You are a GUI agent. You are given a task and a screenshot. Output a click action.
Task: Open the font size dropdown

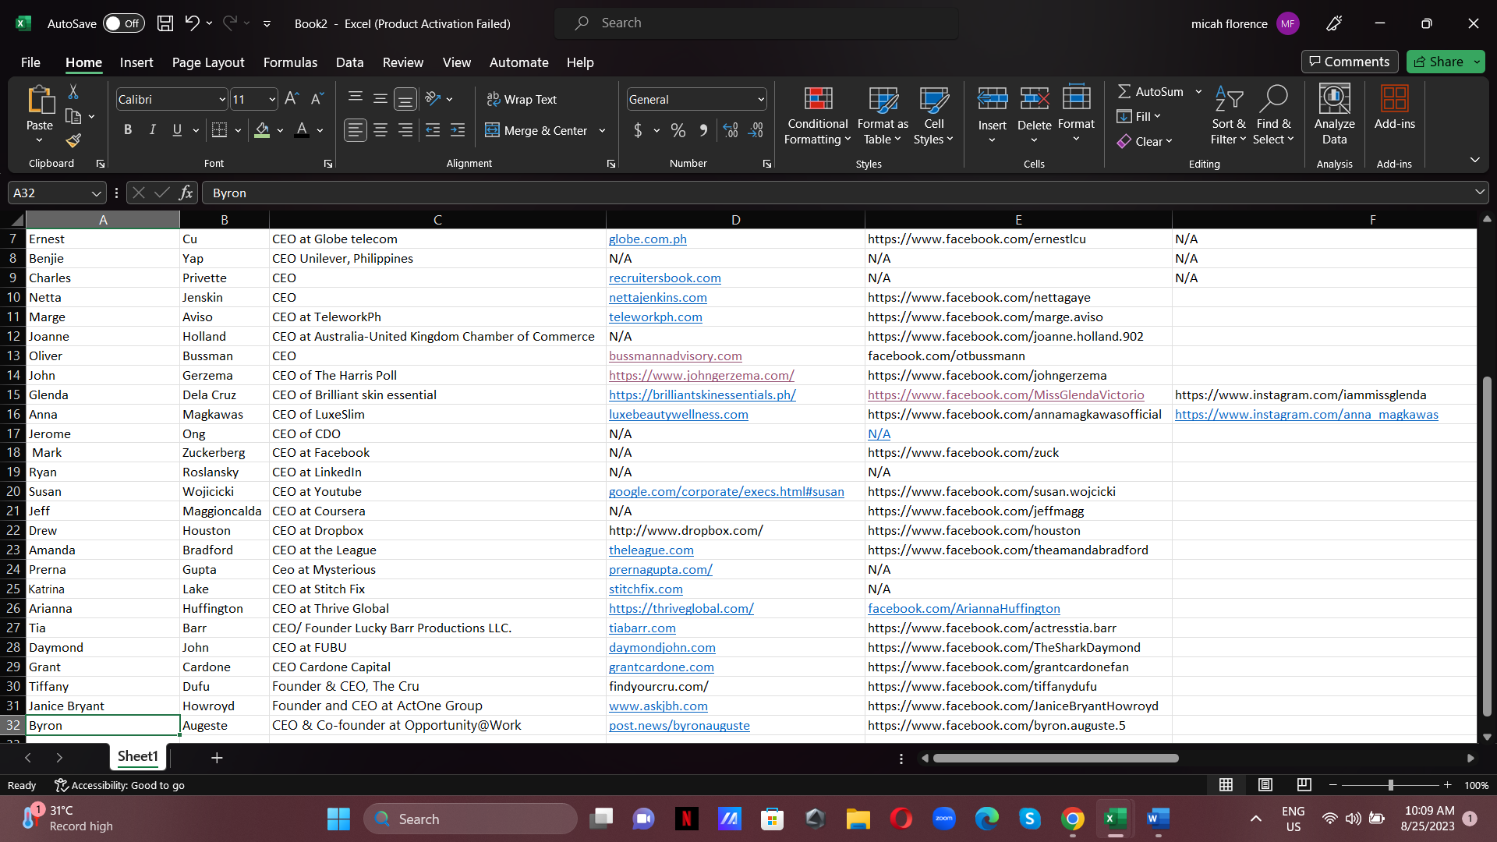272,100
